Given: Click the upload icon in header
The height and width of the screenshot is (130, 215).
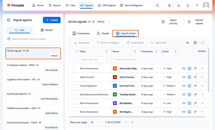Looking at the screenshot, I should pyautogui.click(x=188, y=5).
